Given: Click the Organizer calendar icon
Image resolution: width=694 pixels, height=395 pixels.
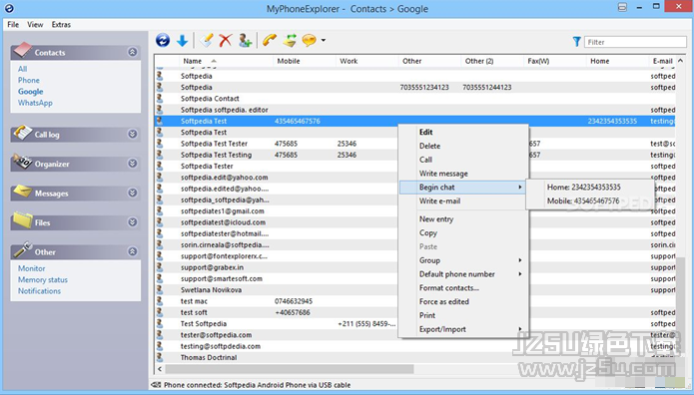Looking at the screenshot, I should click(x=22, y=162).
